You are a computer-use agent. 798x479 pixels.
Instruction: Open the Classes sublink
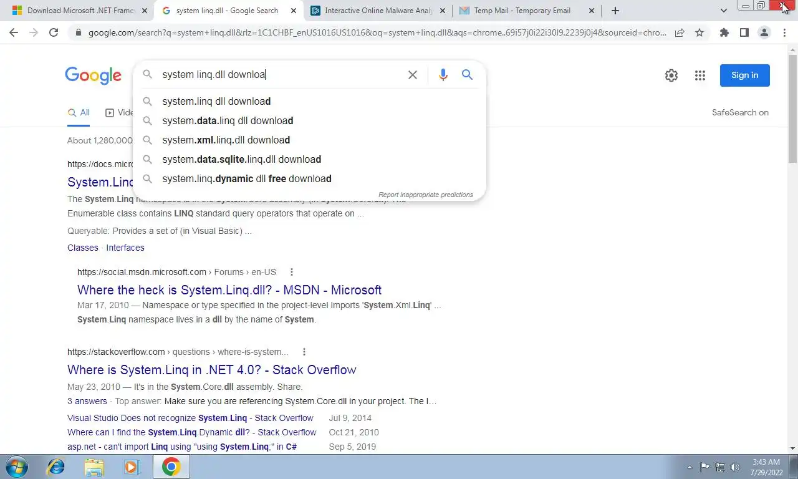pos(83,248)
